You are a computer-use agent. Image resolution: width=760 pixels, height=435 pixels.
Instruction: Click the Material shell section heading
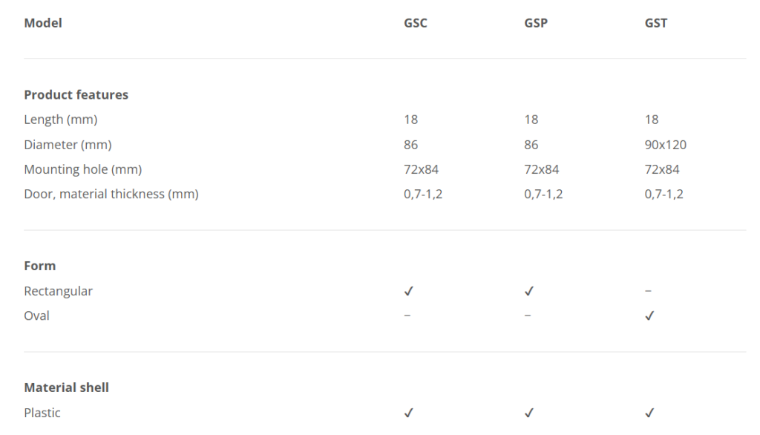coord(66,387)
